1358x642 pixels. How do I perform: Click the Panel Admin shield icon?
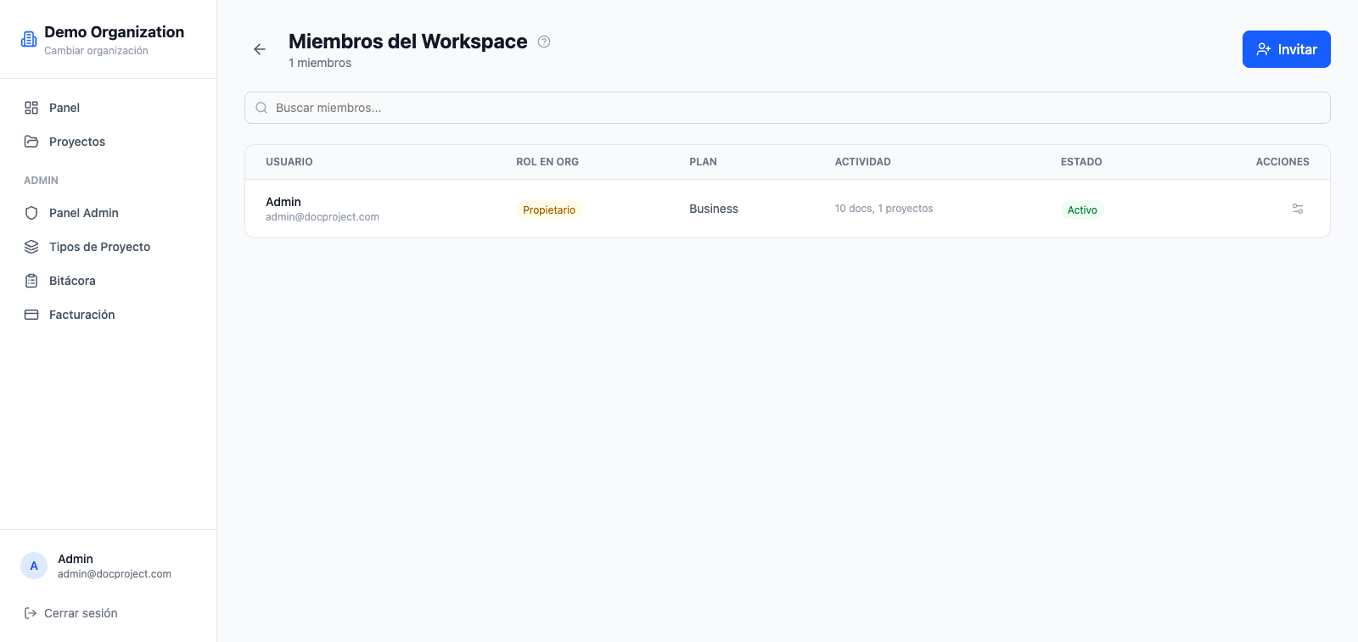(x=31, y=213)
